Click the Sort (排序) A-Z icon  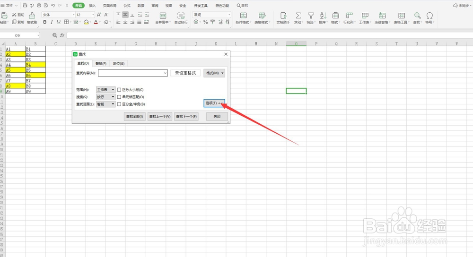click(x=323, y=16)
